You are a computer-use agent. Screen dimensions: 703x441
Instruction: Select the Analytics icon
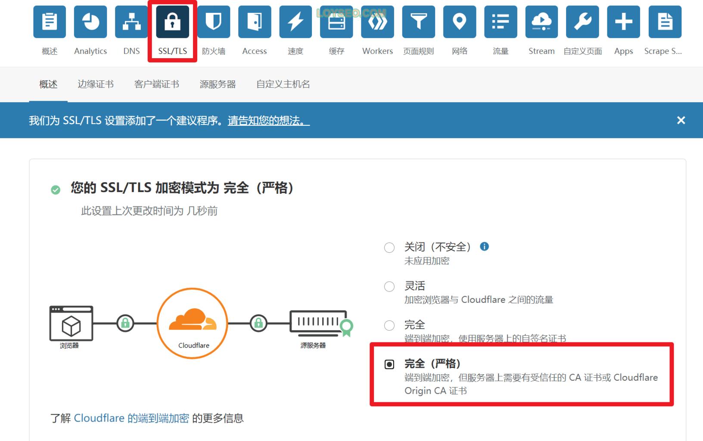point(90,22)
